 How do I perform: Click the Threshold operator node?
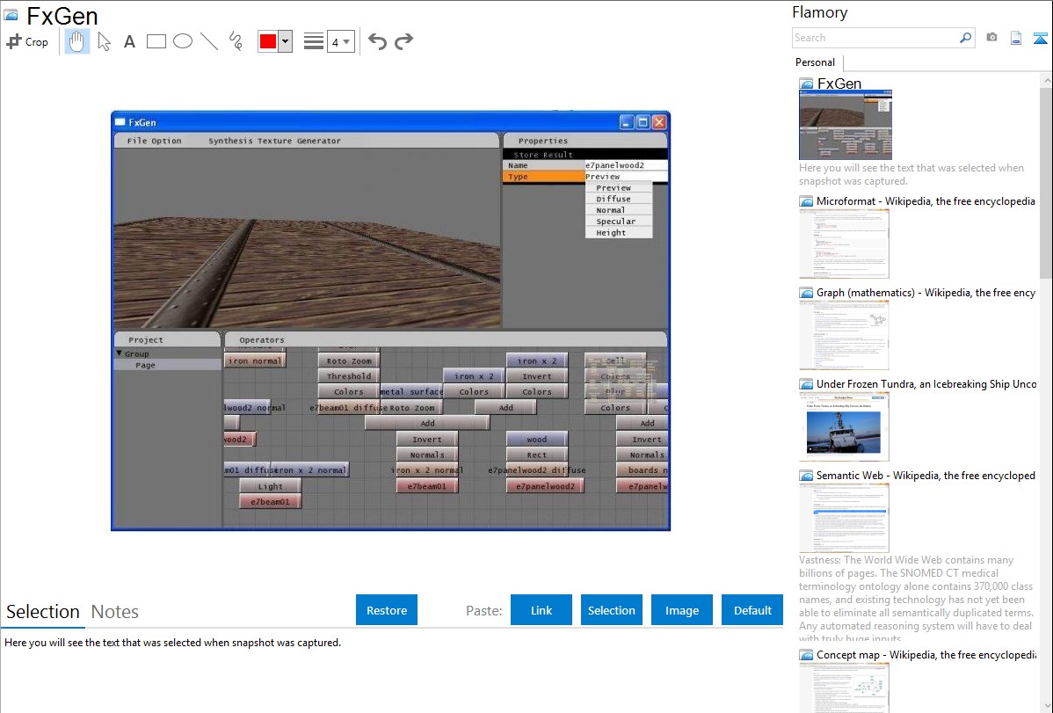pyautogui.click(x=349, y=376)
